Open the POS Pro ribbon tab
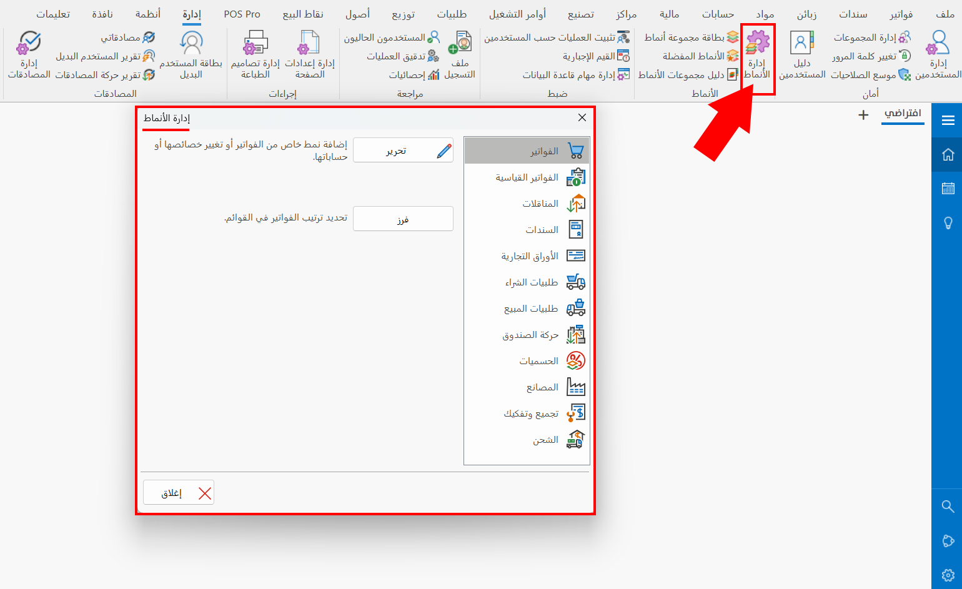The height and width of the screenshot is (589, 962). point(242,13)
